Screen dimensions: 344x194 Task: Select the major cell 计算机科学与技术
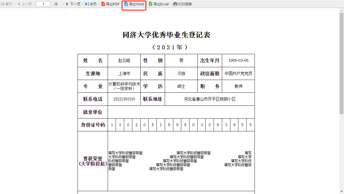pos(124,86)
